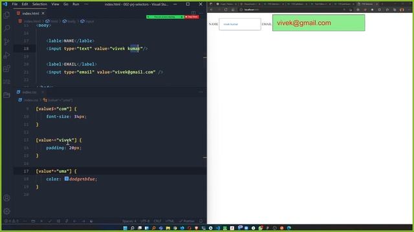Click the split editor icon
The width and height of the screenshot is (414, 232).
(x=193, y=13)
